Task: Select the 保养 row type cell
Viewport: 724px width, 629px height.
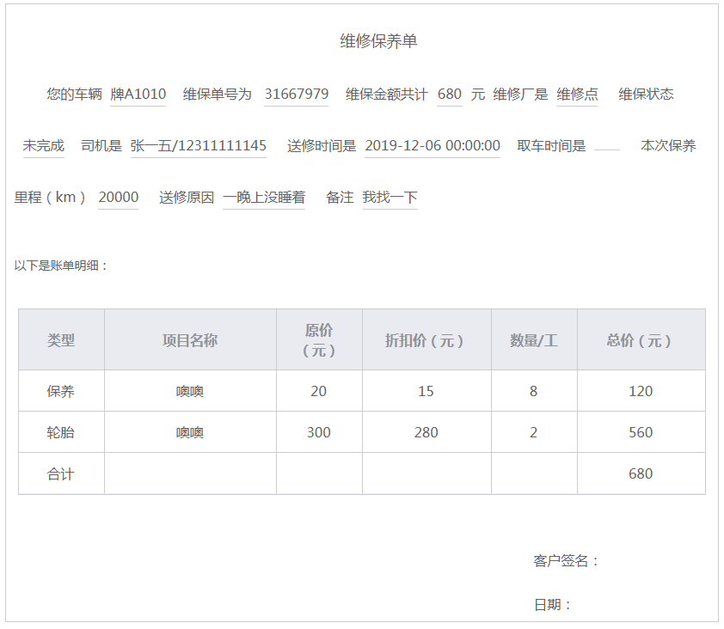Action: [x=61, y=391]
